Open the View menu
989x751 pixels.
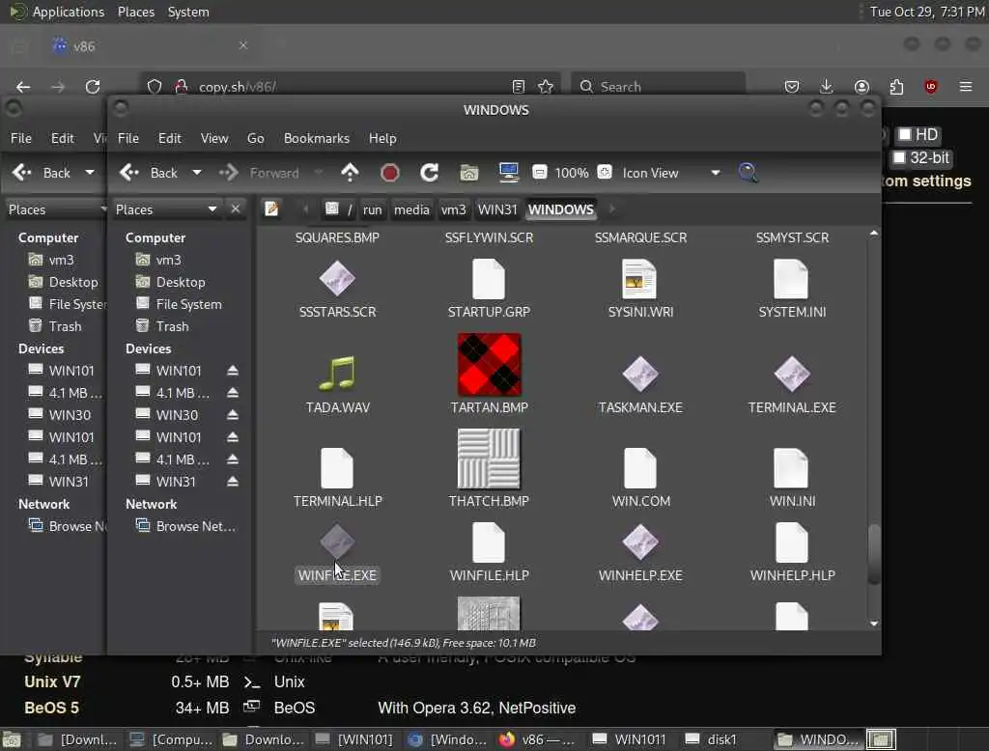(x=214, y=138)
